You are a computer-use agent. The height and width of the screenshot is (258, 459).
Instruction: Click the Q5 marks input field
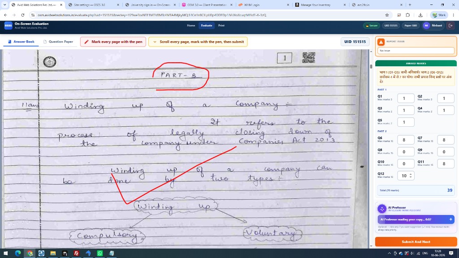pos(405,122)
